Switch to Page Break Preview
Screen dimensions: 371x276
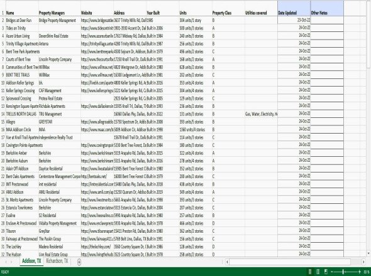pos(326,272)
